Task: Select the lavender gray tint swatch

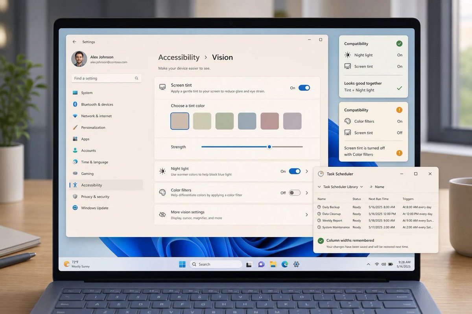Action: [x=292, y=121]
